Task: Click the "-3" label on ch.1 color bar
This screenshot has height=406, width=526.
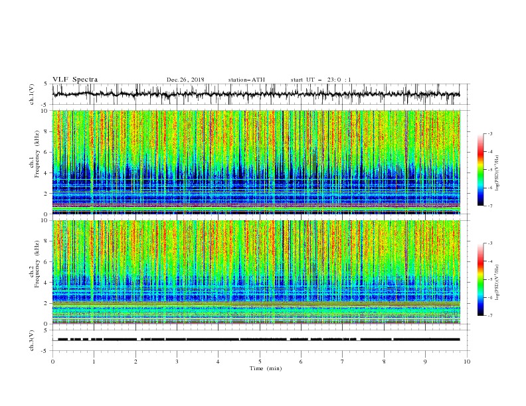Action: pos(489,133)
